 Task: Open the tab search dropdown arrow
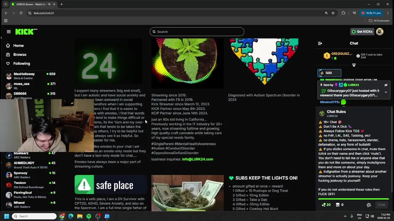tap(6, 4)
